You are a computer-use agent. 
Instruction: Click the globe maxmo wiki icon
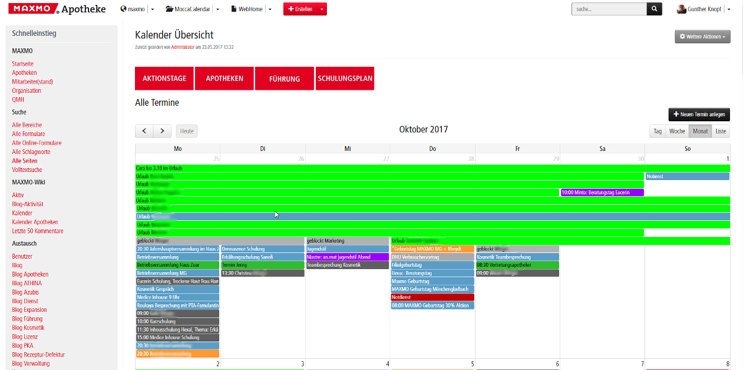(123, 9)
